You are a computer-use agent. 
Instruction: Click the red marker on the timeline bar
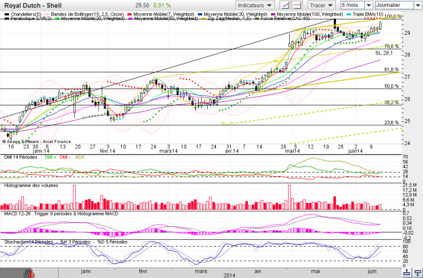32,272
